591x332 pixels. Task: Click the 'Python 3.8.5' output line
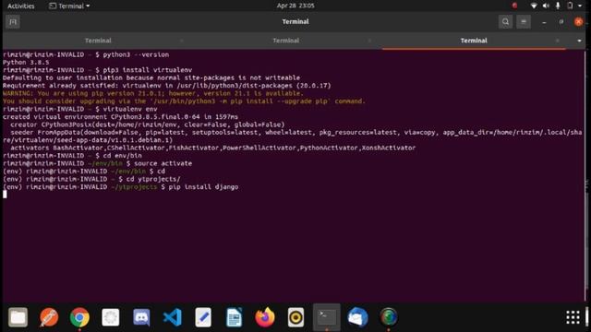coord(26,63)
